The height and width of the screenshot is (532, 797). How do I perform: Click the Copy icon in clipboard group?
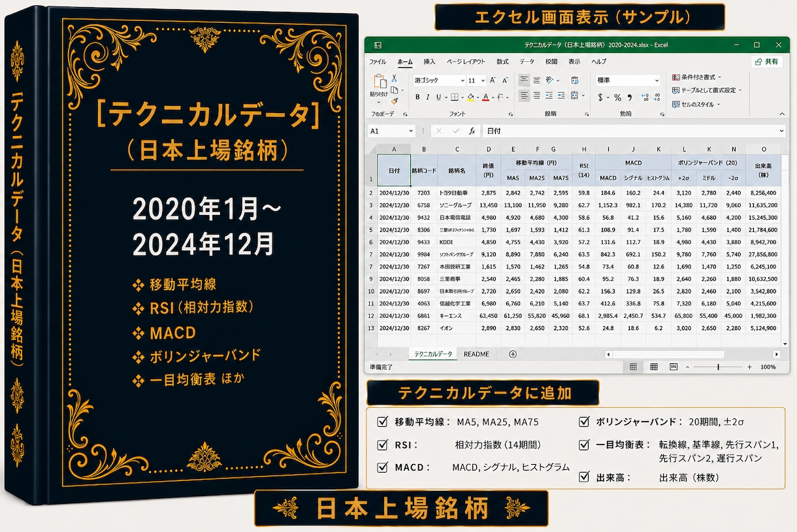tap(394, 90)
